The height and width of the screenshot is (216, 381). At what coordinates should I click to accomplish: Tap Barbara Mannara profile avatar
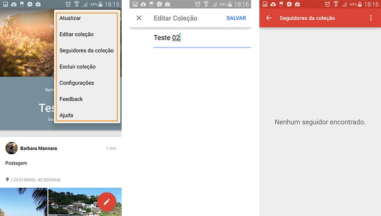click(x=12, y=148)
